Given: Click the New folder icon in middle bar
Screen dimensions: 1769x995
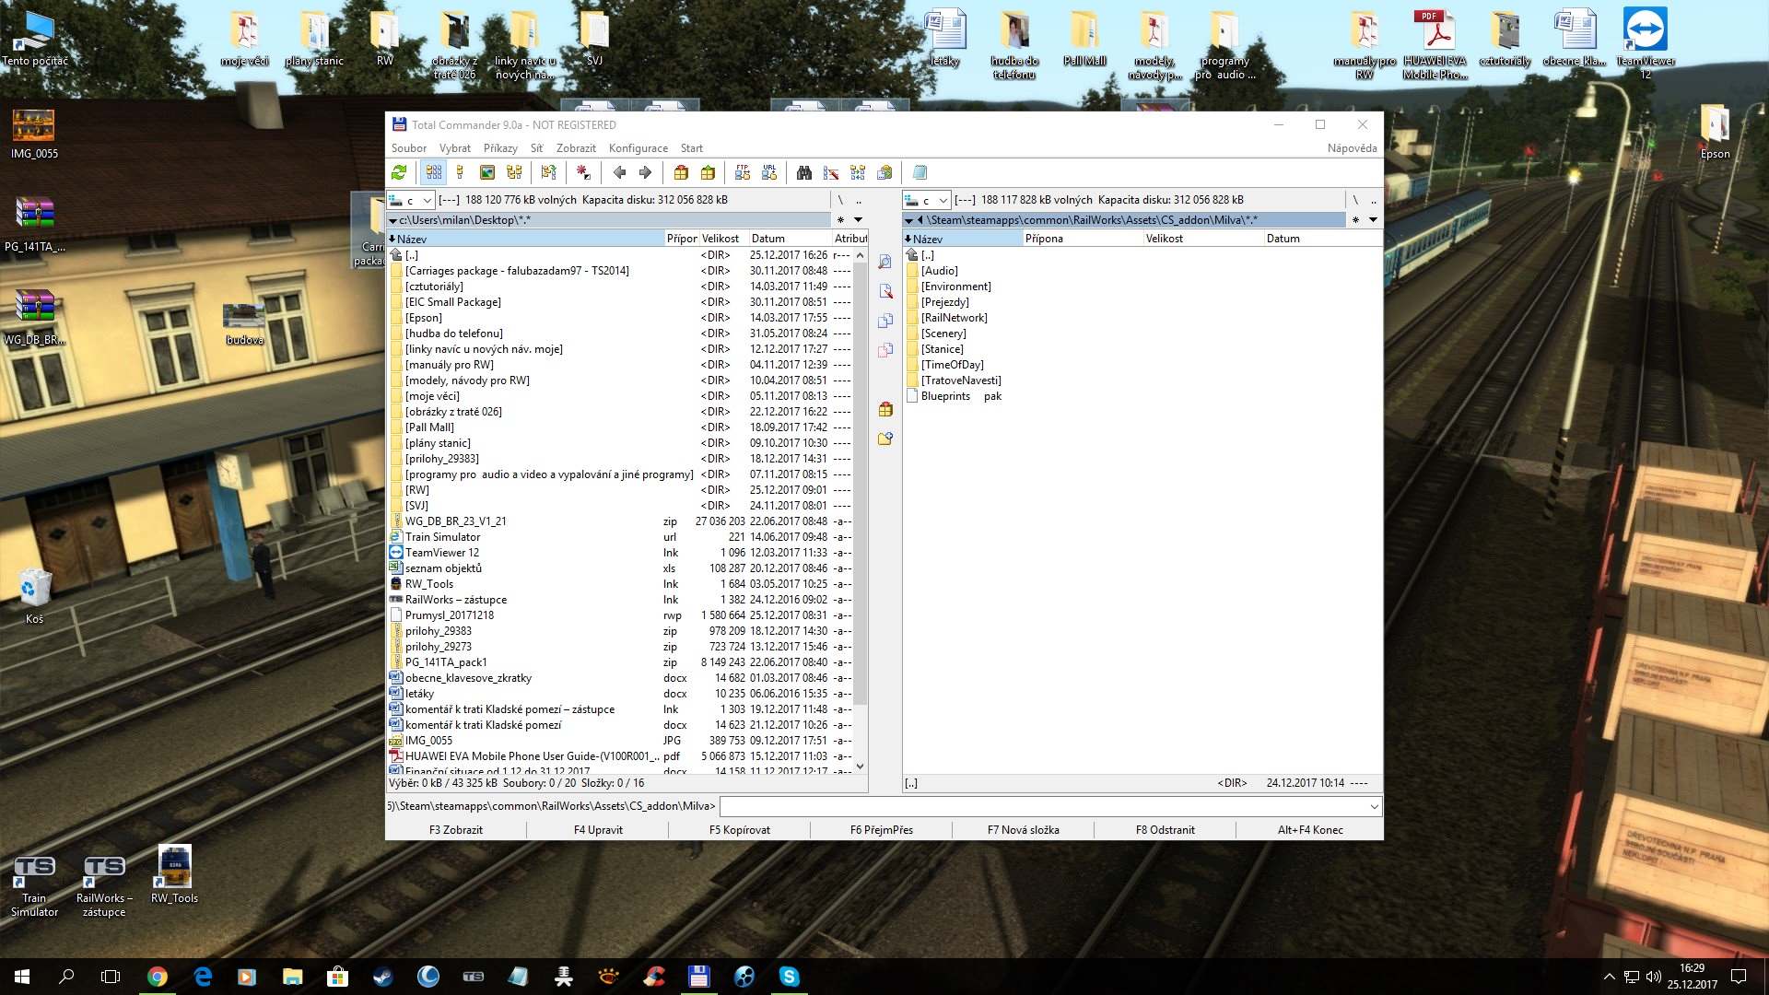Looking at the screenshot, I should pyautogui.click(x=885, y=439).
